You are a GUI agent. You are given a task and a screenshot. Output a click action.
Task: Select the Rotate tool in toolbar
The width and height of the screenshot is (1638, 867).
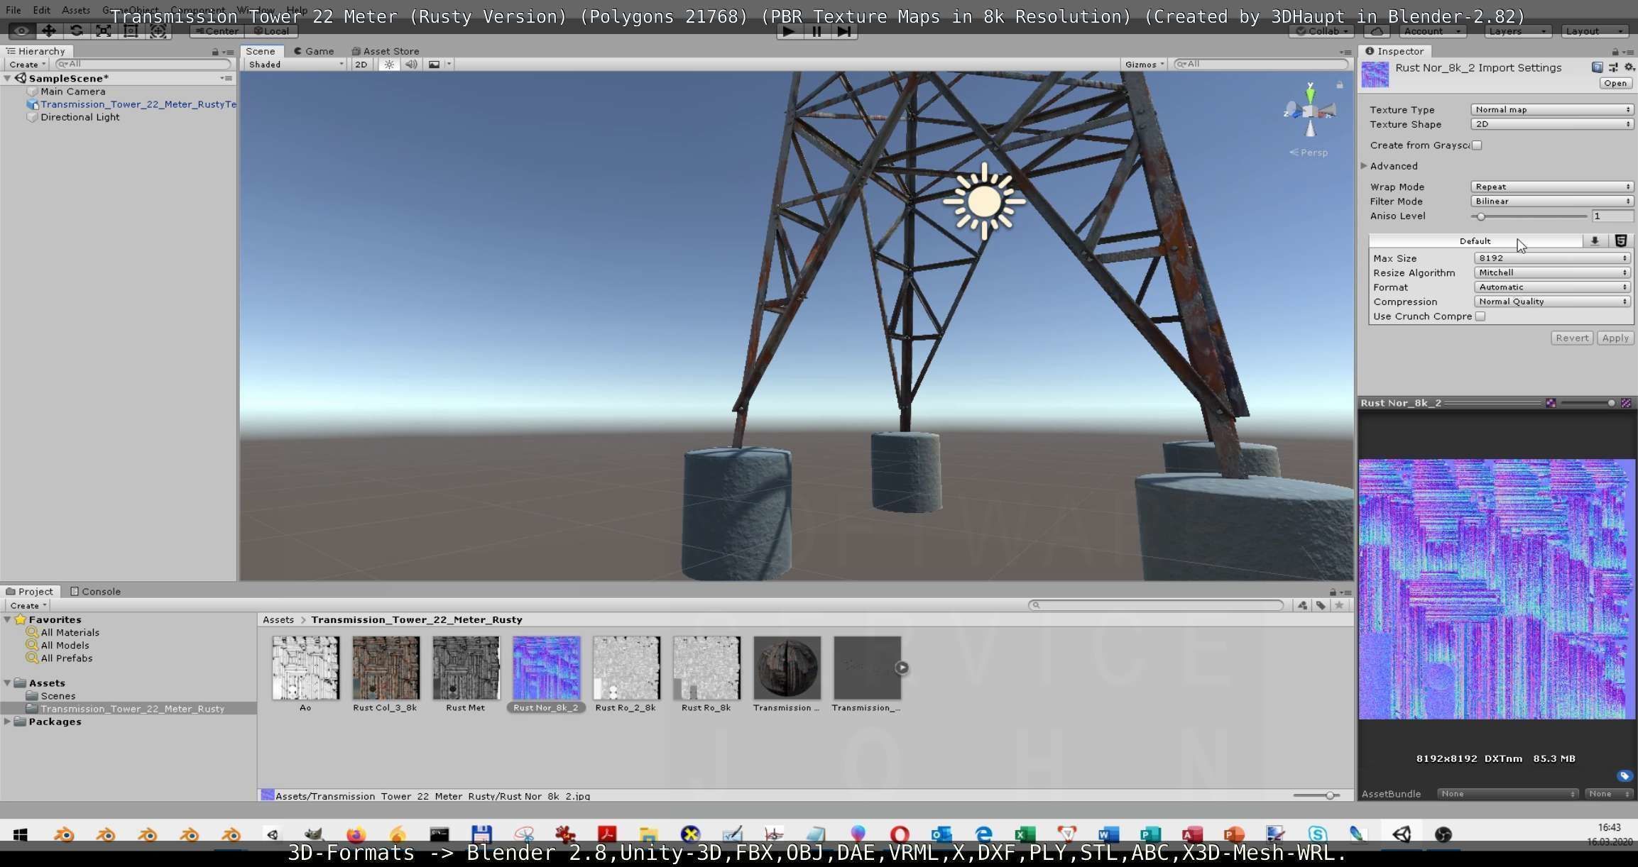tap(76, 31)
